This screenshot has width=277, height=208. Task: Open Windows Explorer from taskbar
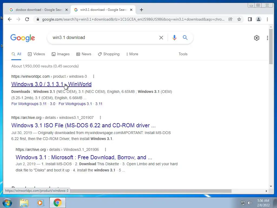click(24, 203)
